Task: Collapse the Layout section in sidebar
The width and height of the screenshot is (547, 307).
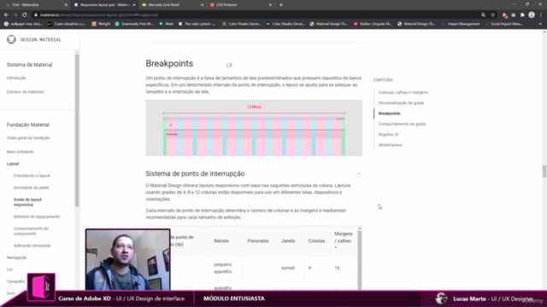Action: (13, 164)
